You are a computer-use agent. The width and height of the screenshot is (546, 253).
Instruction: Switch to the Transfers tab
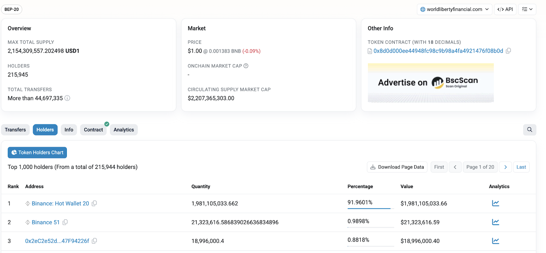[15, 130]
